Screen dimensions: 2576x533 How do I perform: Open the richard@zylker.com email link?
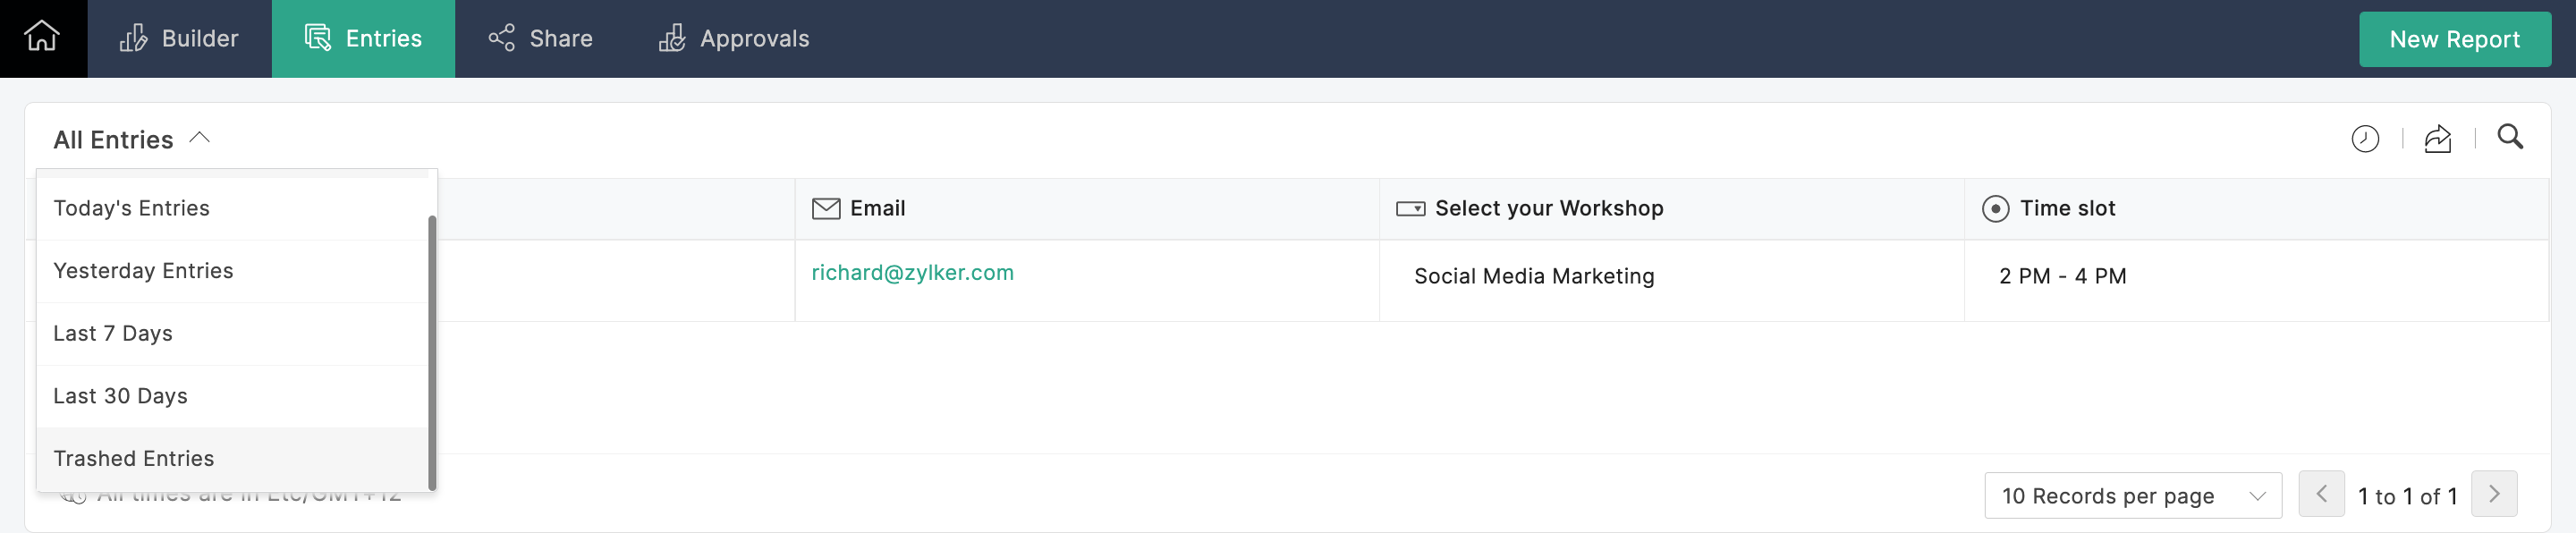click(x=912, y=272)
